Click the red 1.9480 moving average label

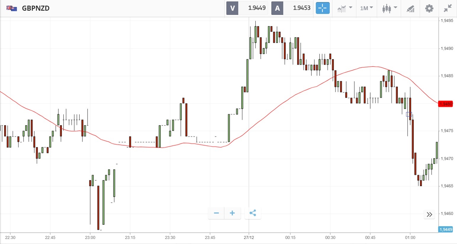point(446,104)
